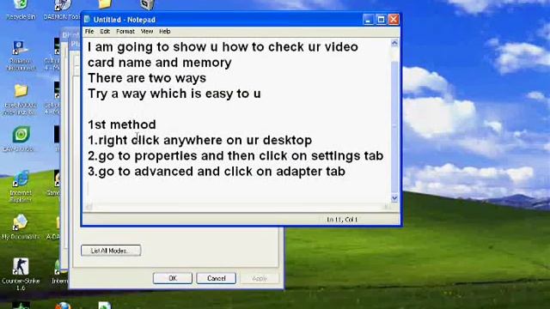Image resolution: width=550 pixels, height=309 pixels.
Task: Select the Internet Explorer desktop icon
Action: (21, 186)
